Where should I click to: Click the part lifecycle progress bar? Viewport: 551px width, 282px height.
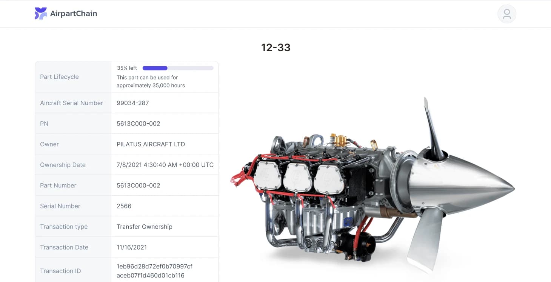(177, 68)
